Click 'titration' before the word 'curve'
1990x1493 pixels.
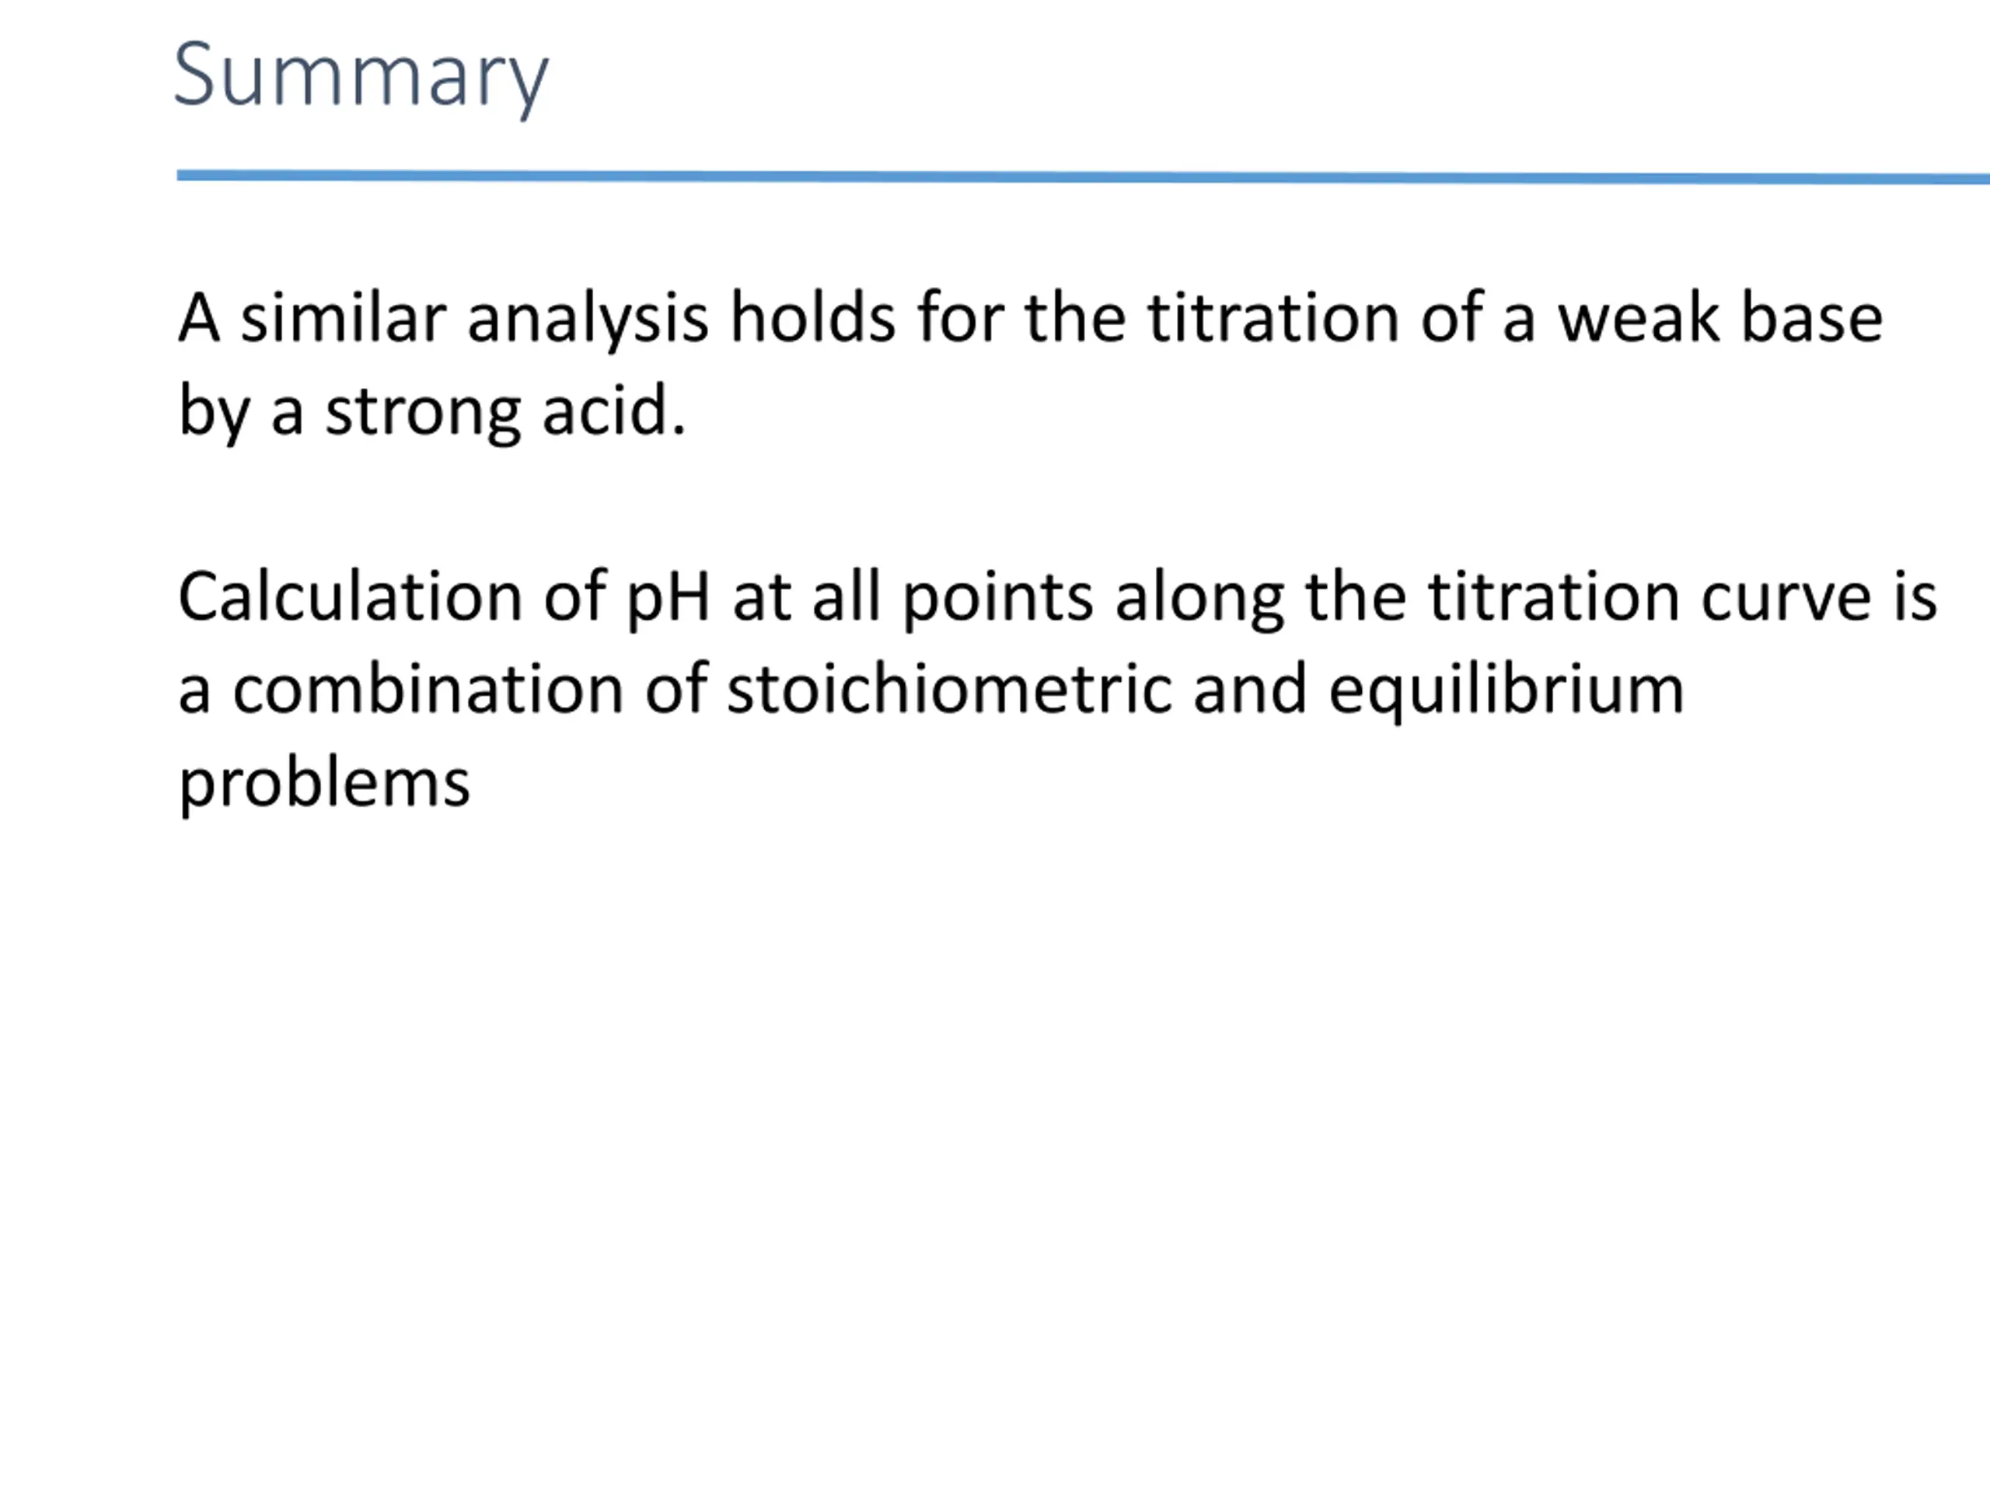1553,597
